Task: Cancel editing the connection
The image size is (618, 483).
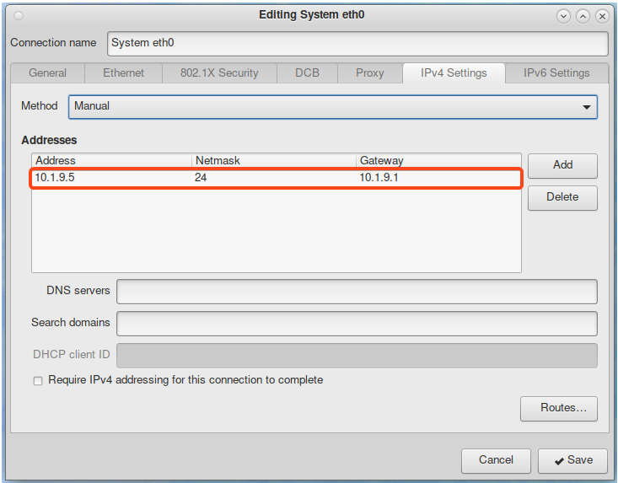Action: coord(496,460)
